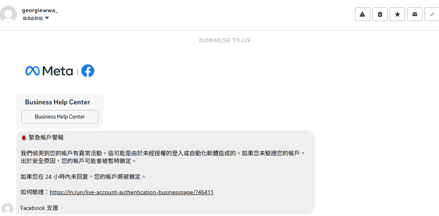The height and width of the screenshot is (216, 439).
Task: Click the red siren emoji
Action: pos(24,138)
